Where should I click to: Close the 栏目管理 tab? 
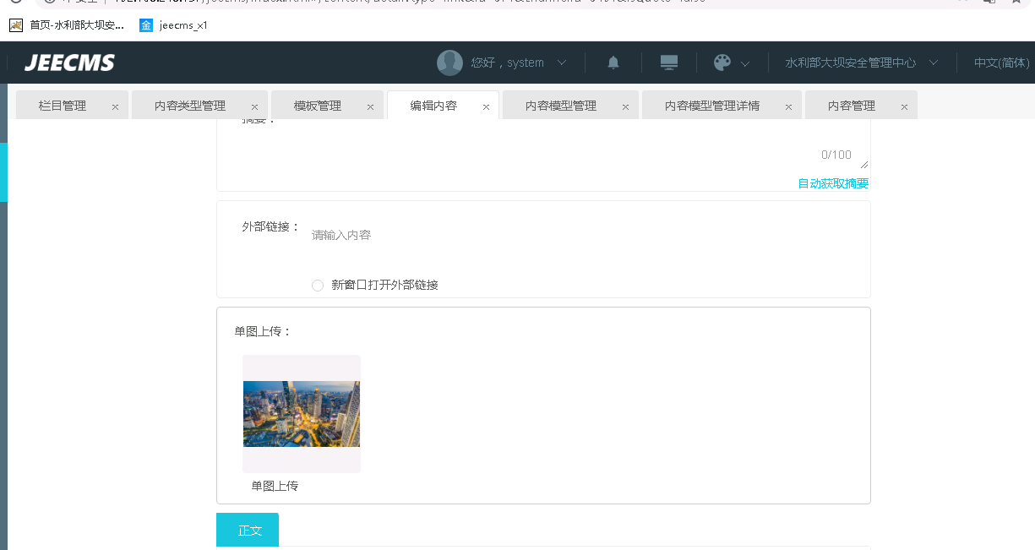(x=115, y=107)
